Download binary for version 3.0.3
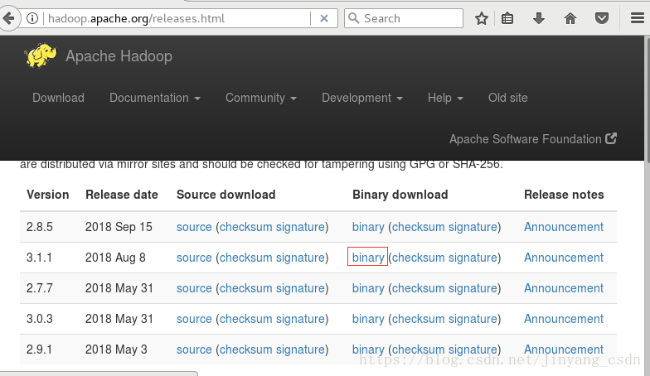This screenshot has width=650, height=376. coord(368,319)
